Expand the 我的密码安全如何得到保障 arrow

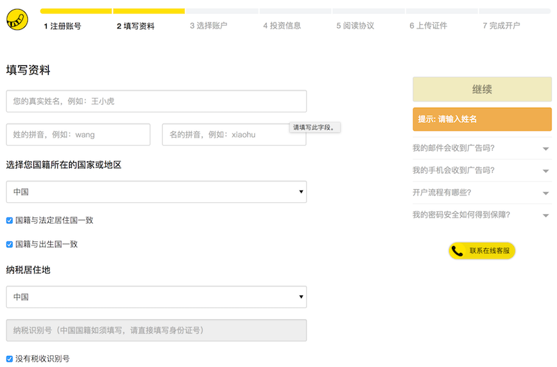click(546, 215)
